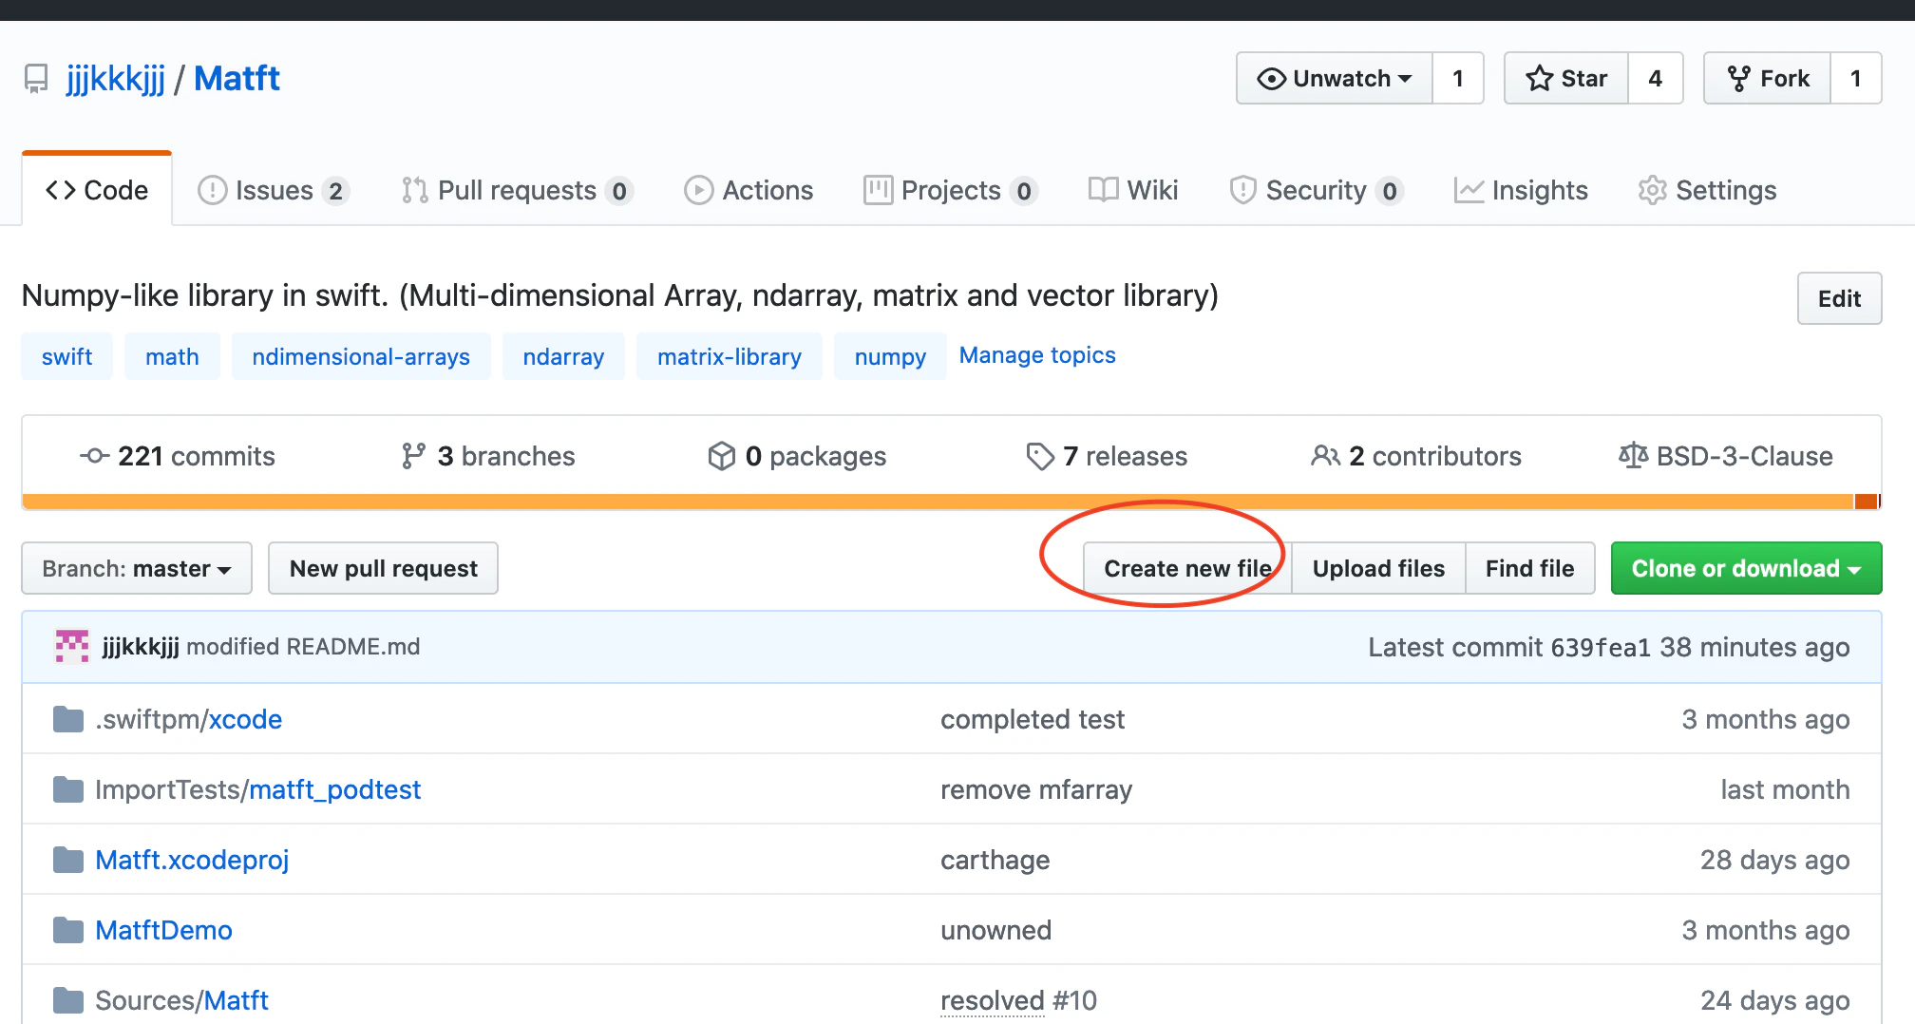Image resolution: width=1915 pixels, height=1024 pixels.
Task: Click the BSD-3-Clause license scale icon
Action: tap(1633, 456)
